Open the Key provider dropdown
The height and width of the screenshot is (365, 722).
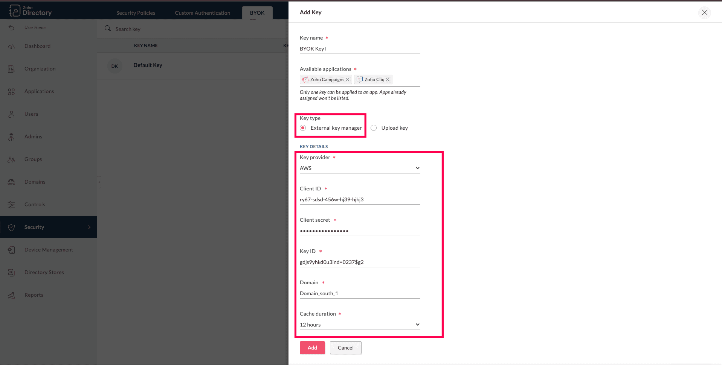(360, 168)
